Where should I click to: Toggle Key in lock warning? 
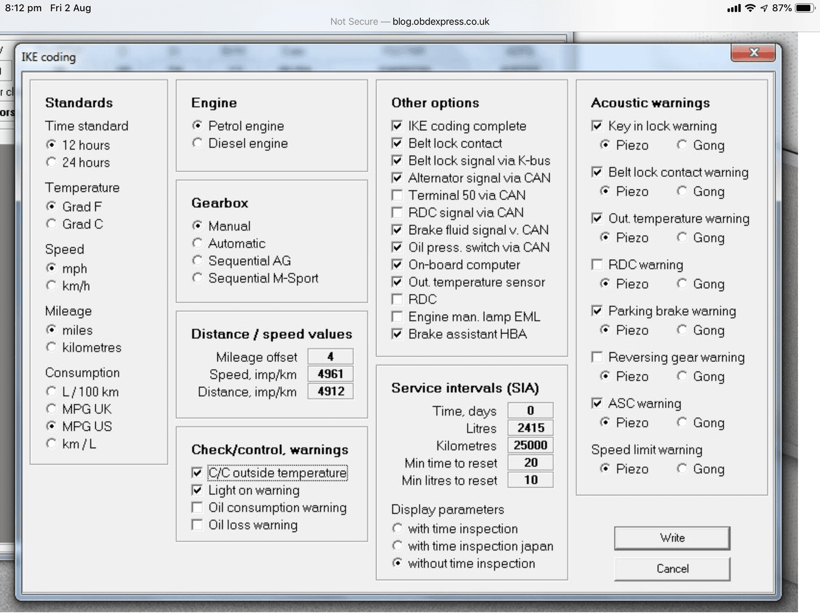tap(597, 126)
